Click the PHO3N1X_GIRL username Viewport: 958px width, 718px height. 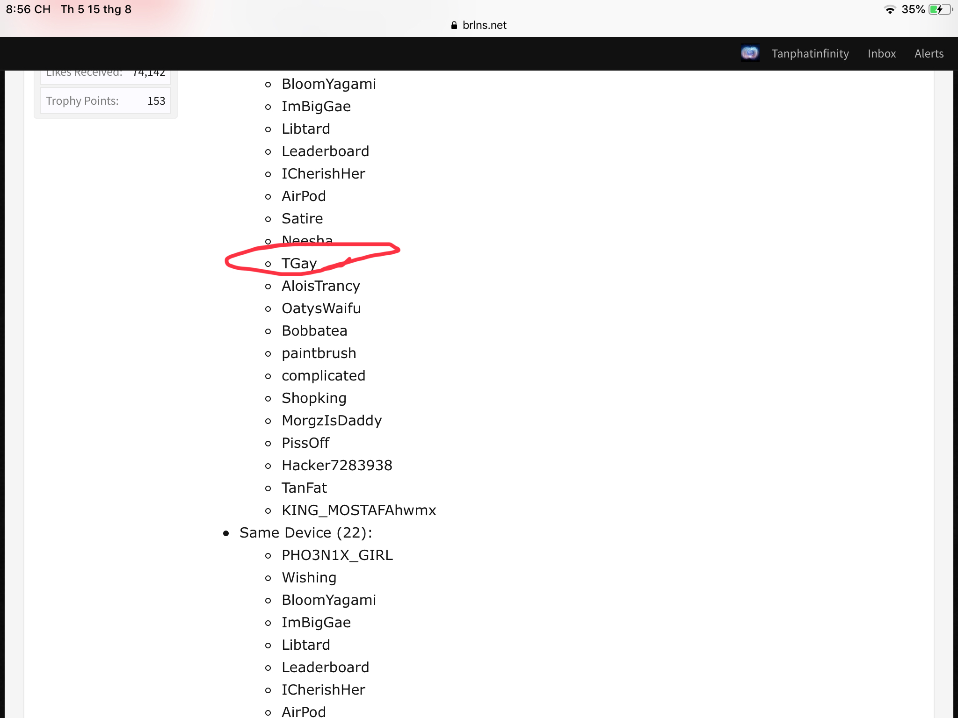337,555
